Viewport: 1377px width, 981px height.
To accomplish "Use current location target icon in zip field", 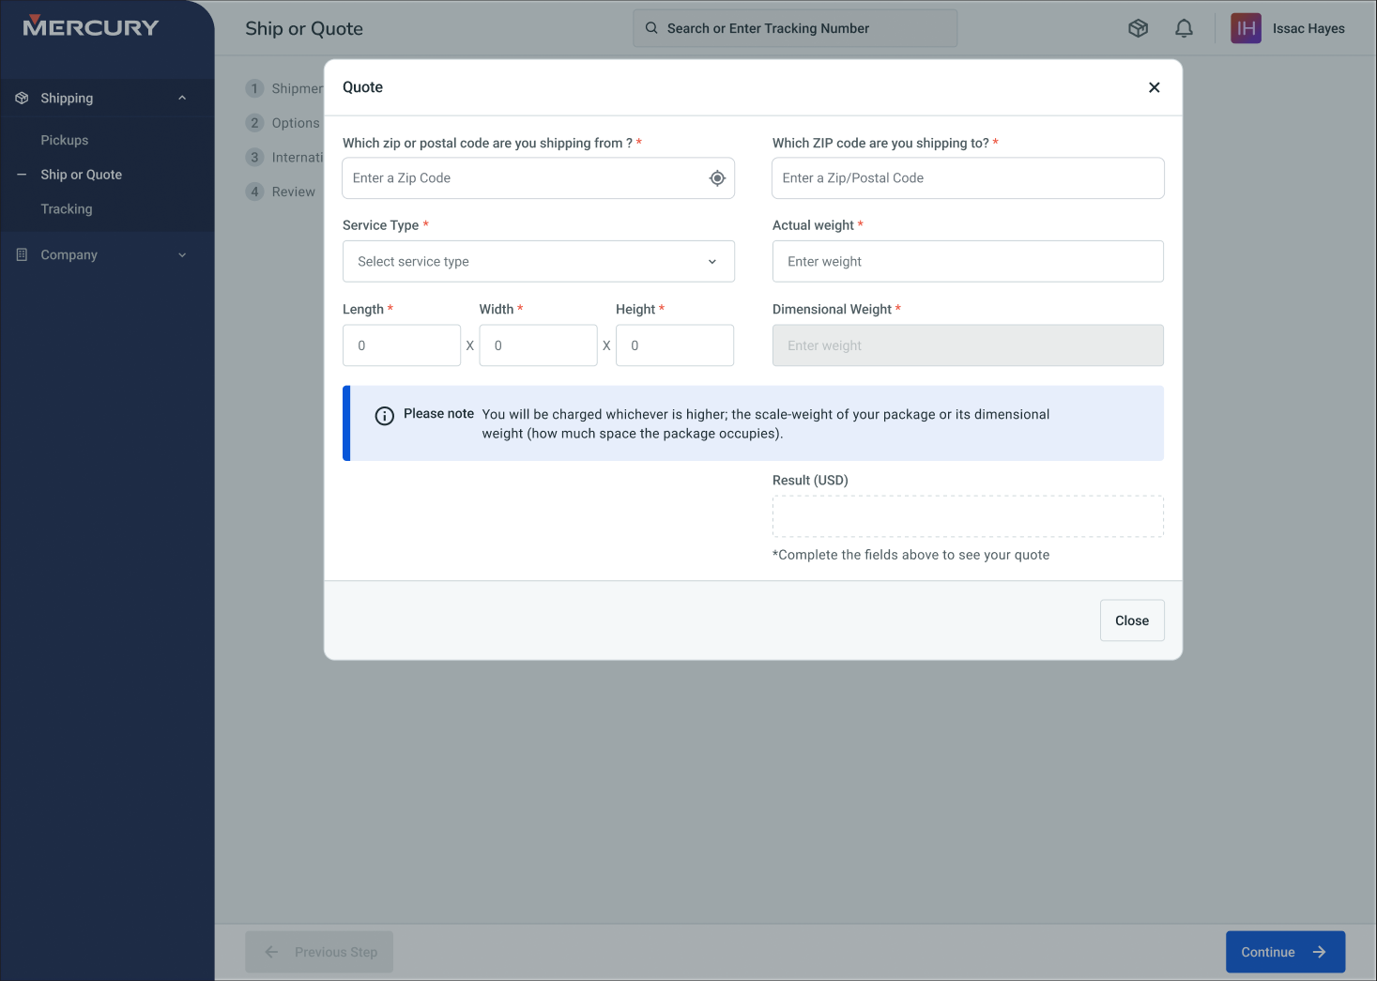I will click(717, 178).
